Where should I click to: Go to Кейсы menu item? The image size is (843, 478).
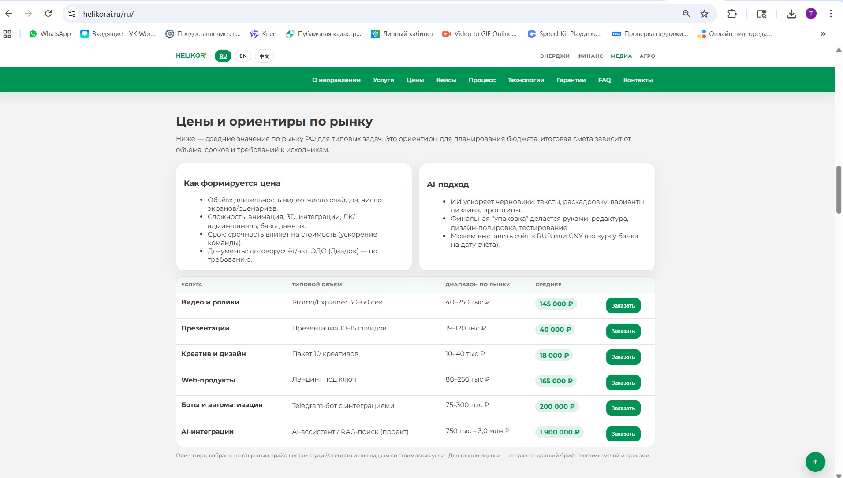click(x=446, y=80)
